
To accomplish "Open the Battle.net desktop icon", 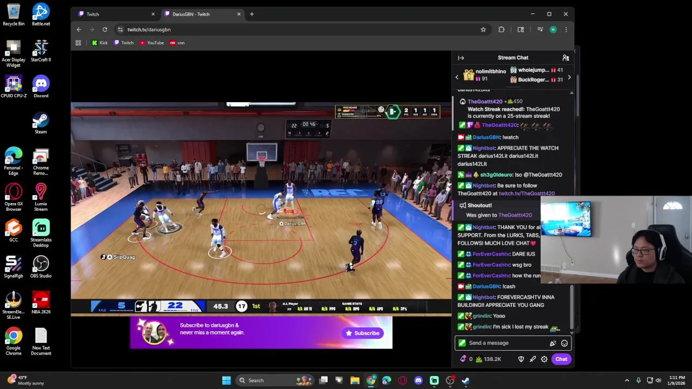I will click(41, 15).
